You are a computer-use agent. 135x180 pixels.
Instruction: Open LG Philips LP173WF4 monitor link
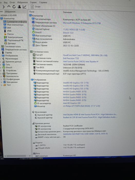[x=82, y=106]
